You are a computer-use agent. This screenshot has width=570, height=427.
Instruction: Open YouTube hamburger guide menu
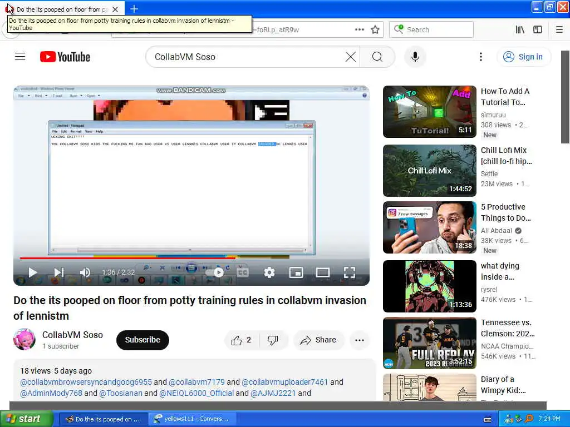click(x=20, y=57)
